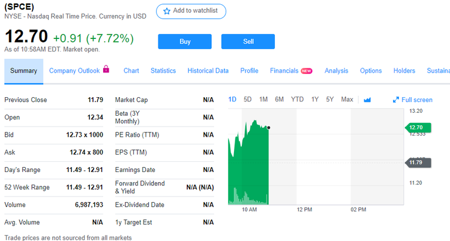Open the Summary tab
Screen dimensions: 450x241
23,71
